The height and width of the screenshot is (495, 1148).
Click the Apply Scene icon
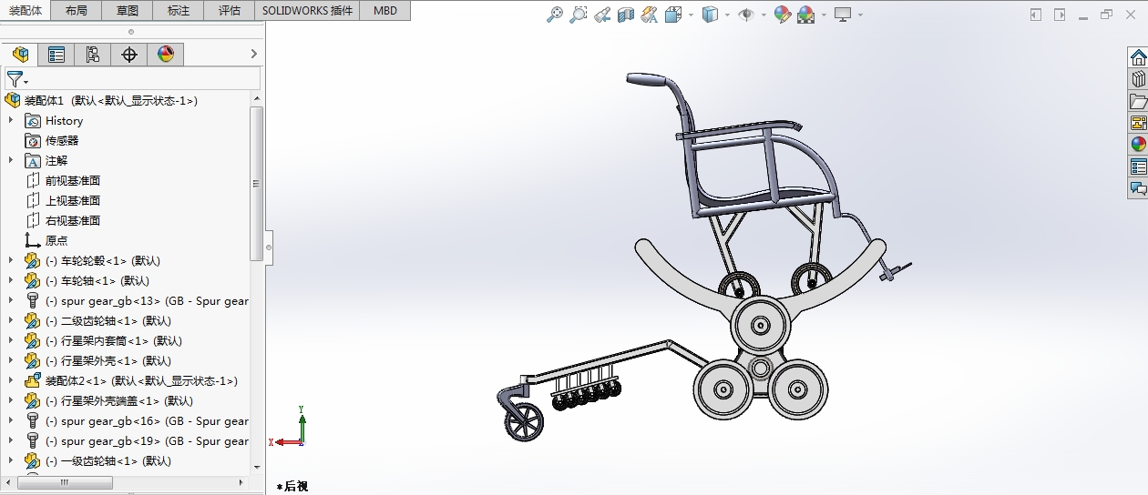(x=806, y=15)
